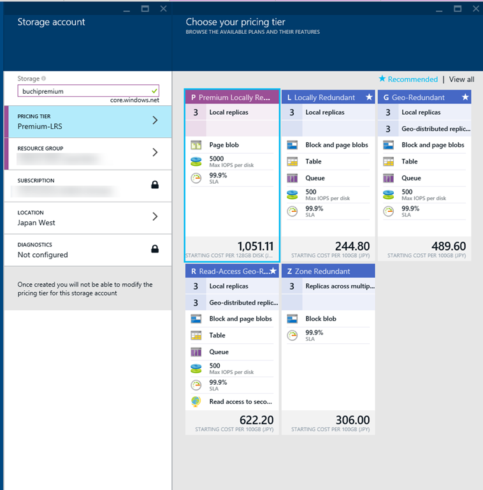483x490 pixels.
Task: Click the Diagnostics lock icon
Action: coord(155,249)
